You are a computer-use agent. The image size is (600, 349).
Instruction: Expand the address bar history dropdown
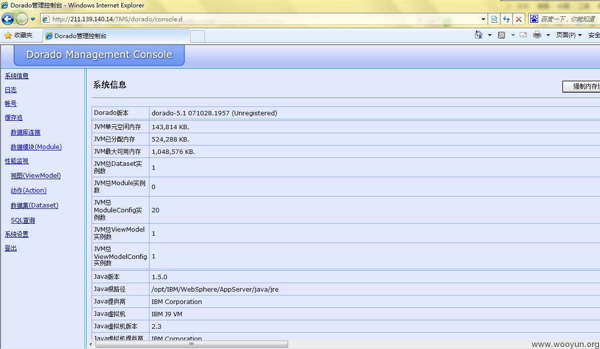tap(484, 19)
